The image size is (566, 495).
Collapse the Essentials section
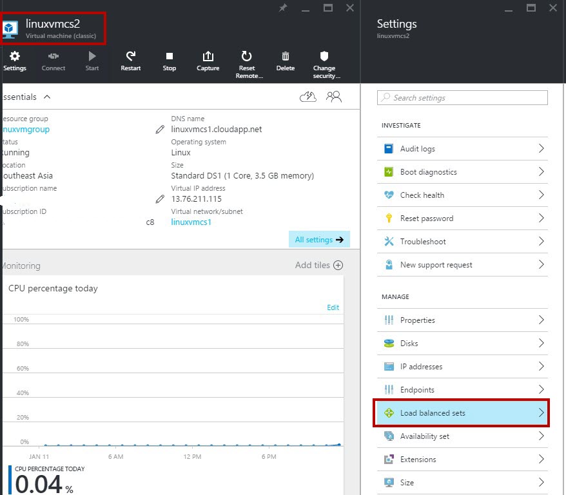[47, 97]
